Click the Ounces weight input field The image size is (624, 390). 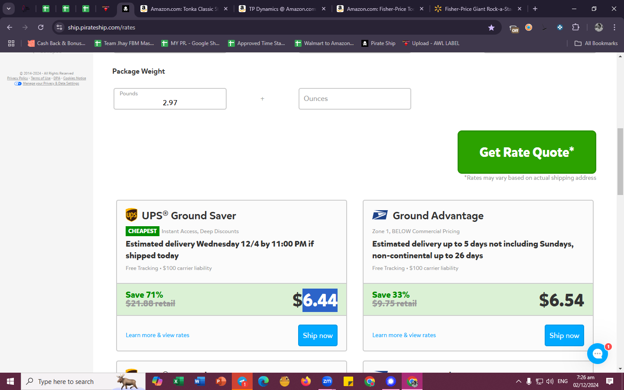[355, 99]
